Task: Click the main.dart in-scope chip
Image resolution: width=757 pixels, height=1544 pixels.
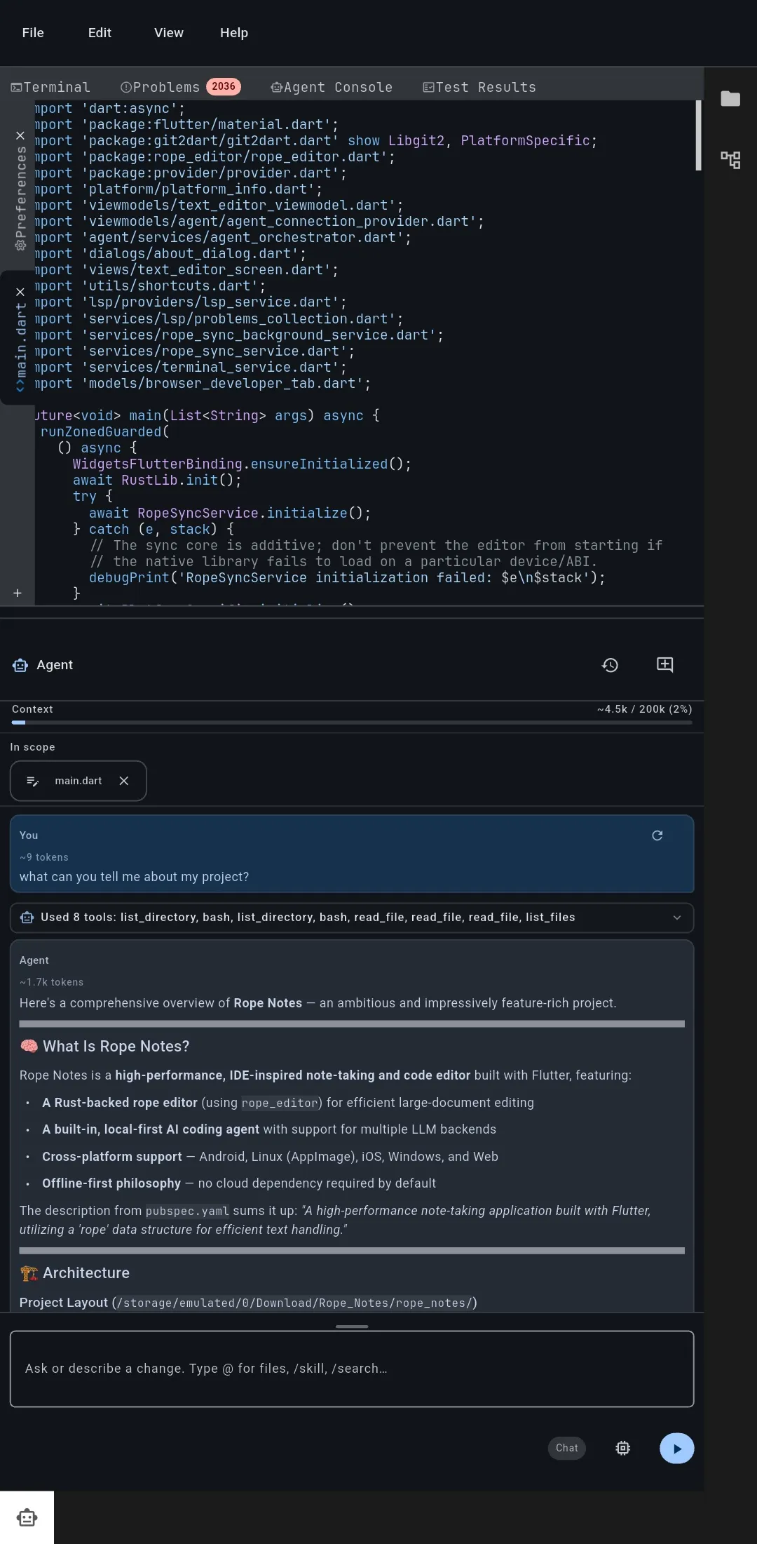Action: click(x=79, y=781)
